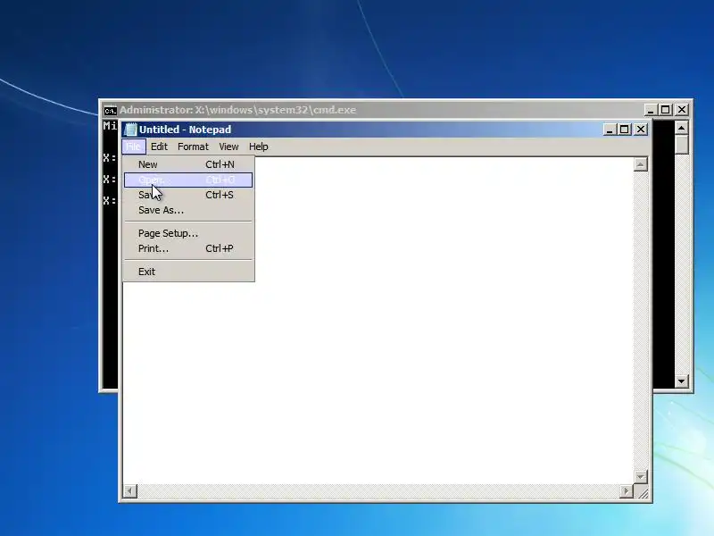Maximize the Notepad window
The height and width of the screenshot is (536, 714).
[x=624, y=130]
